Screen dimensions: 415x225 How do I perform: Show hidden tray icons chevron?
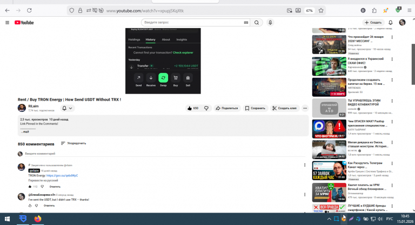pyautogui.click(x=329, y=219)
